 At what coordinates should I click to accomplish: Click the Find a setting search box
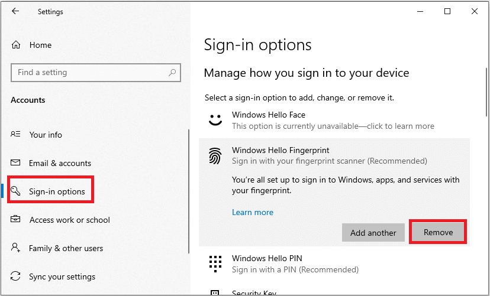96,73
